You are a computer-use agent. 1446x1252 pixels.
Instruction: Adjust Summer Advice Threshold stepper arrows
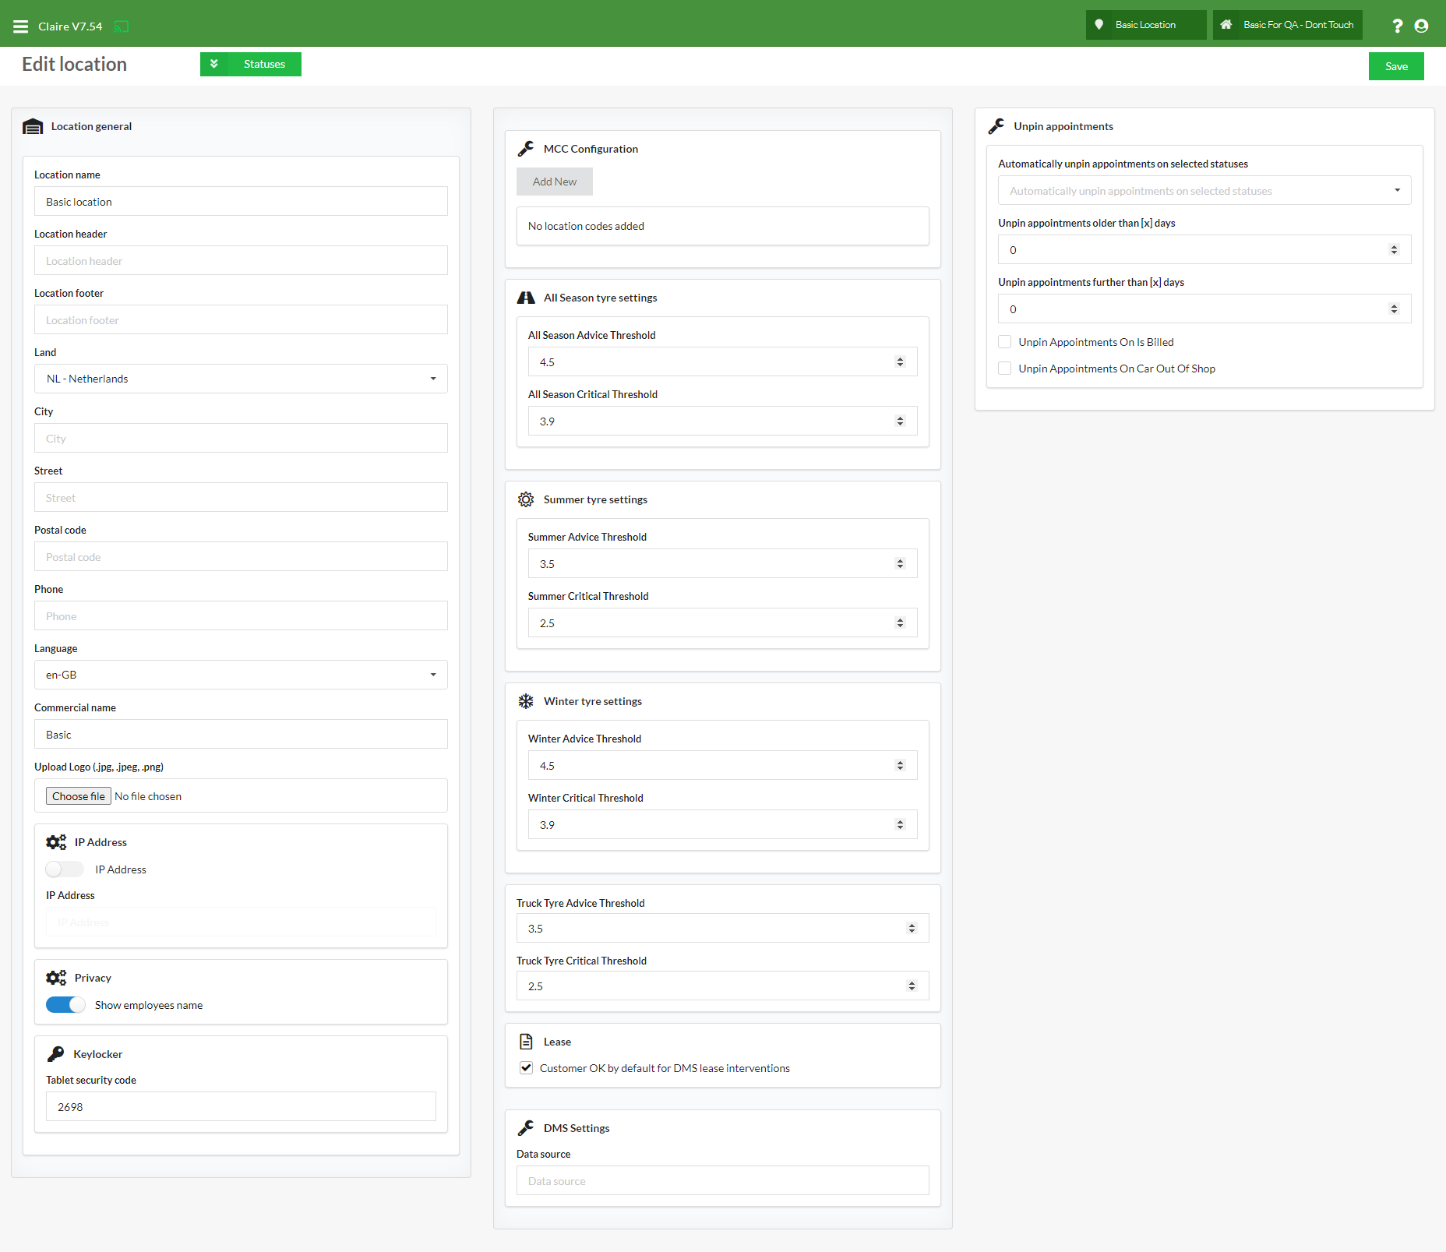pyautogui.click(x=900, y=564)
